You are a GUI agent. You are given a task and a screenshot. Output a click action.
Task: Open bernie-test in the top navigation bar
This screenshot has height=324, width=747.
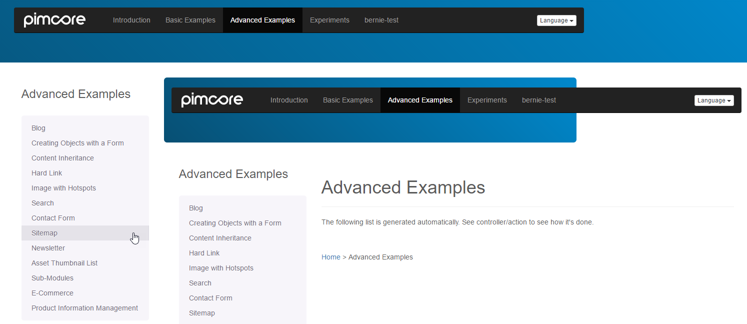click(381, 20)
